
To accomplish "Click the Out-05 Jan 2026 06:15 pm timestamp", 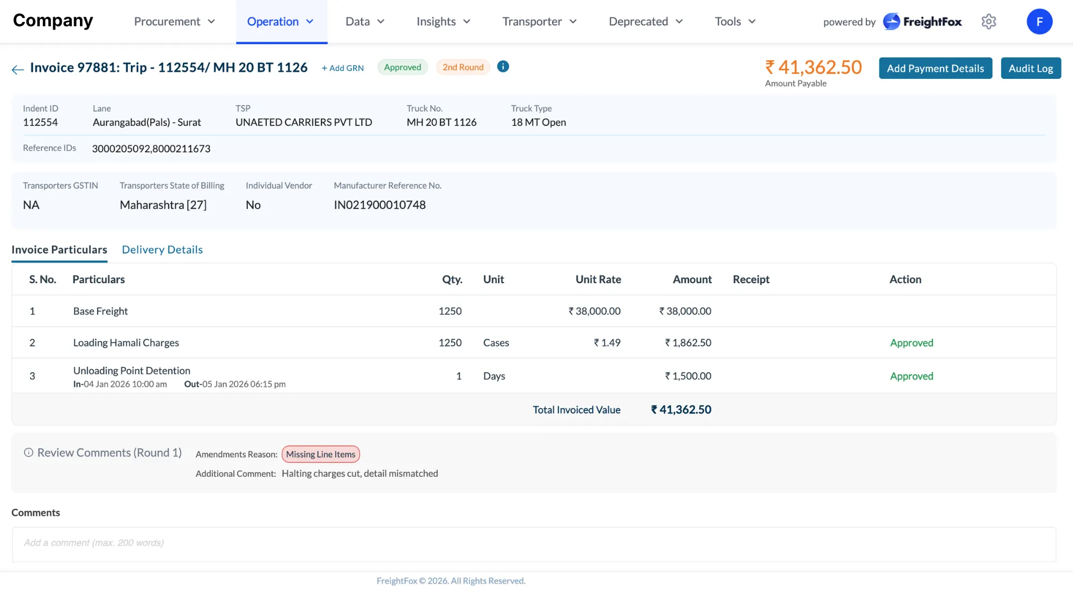I will [x=234, y=384].
